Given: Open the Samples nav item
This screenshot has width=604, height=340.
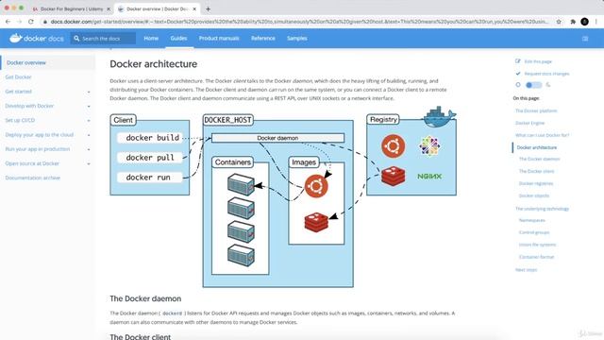Looking at the screenshot, I should (297, 38).
